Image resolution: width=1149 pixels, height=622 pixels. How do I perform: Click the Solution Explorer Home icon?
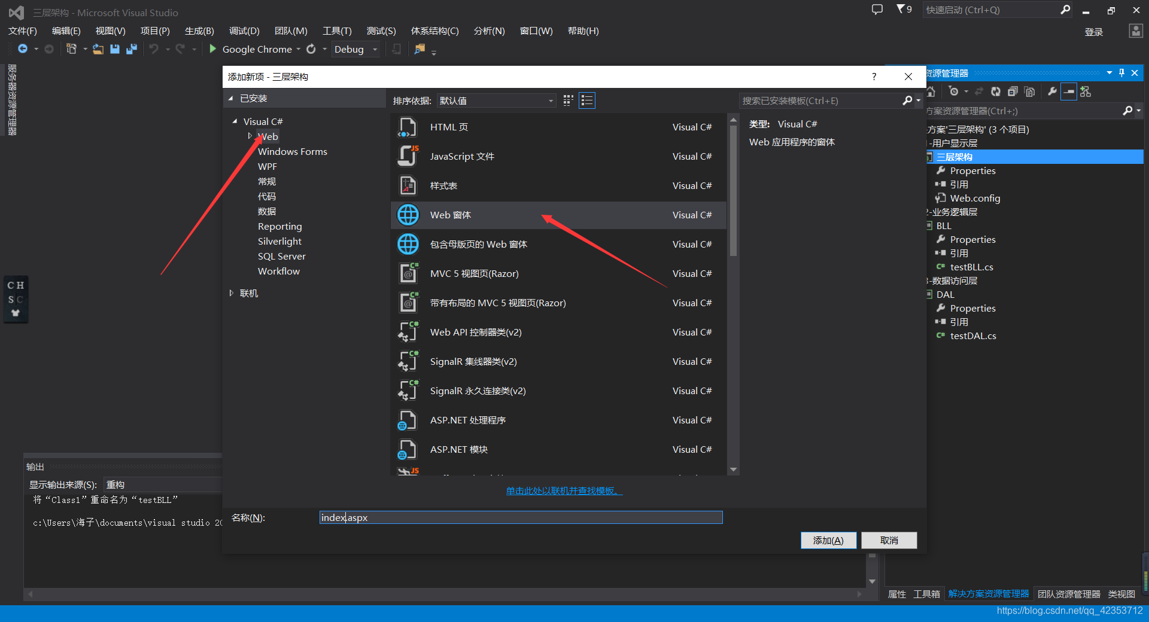coord(931,92)
